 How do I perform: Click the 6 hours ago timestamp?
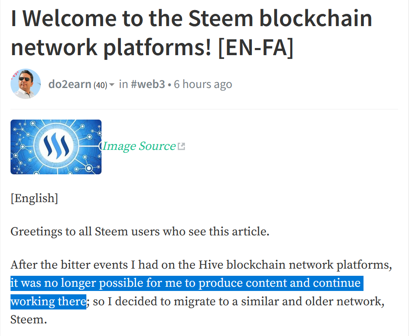pos(203,84)
